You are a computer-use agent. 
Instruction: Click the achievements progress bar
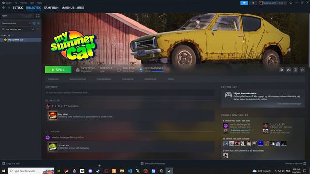(157, 71)
